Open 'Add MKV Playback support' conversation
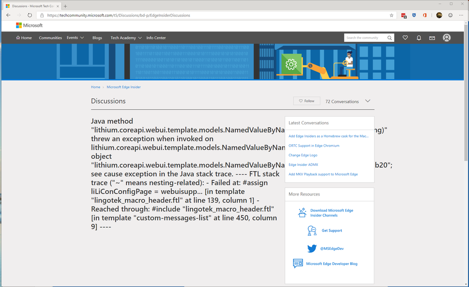This screenshot has height=287, width=469. 323,174
